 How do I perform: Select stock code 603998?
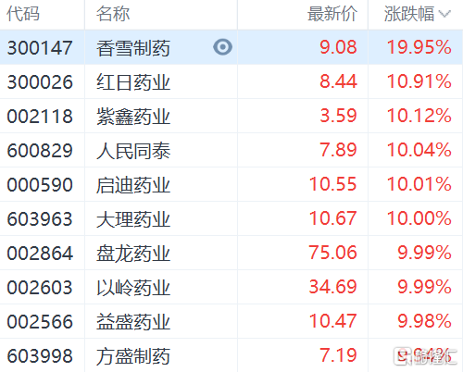point(40,355)
